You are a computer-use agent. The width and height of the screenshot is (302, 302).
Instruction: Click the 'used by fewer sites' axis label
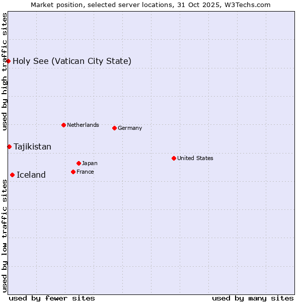tap(52, 298)
